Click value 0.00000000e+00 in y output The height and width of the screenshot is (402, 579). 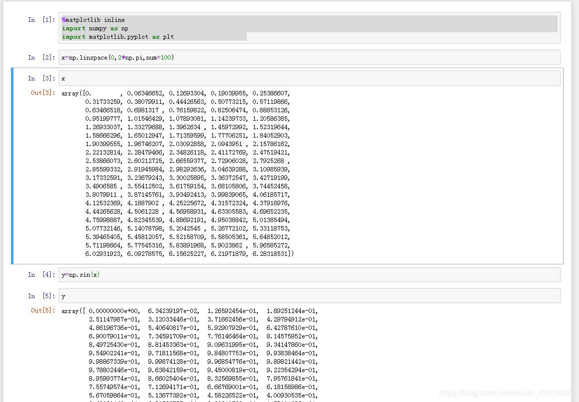[x=114, y=312]
